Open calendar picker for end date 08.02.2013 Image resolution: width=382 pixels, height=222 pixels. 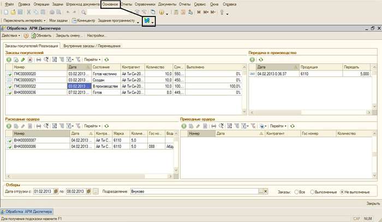[x=88, y=191]
